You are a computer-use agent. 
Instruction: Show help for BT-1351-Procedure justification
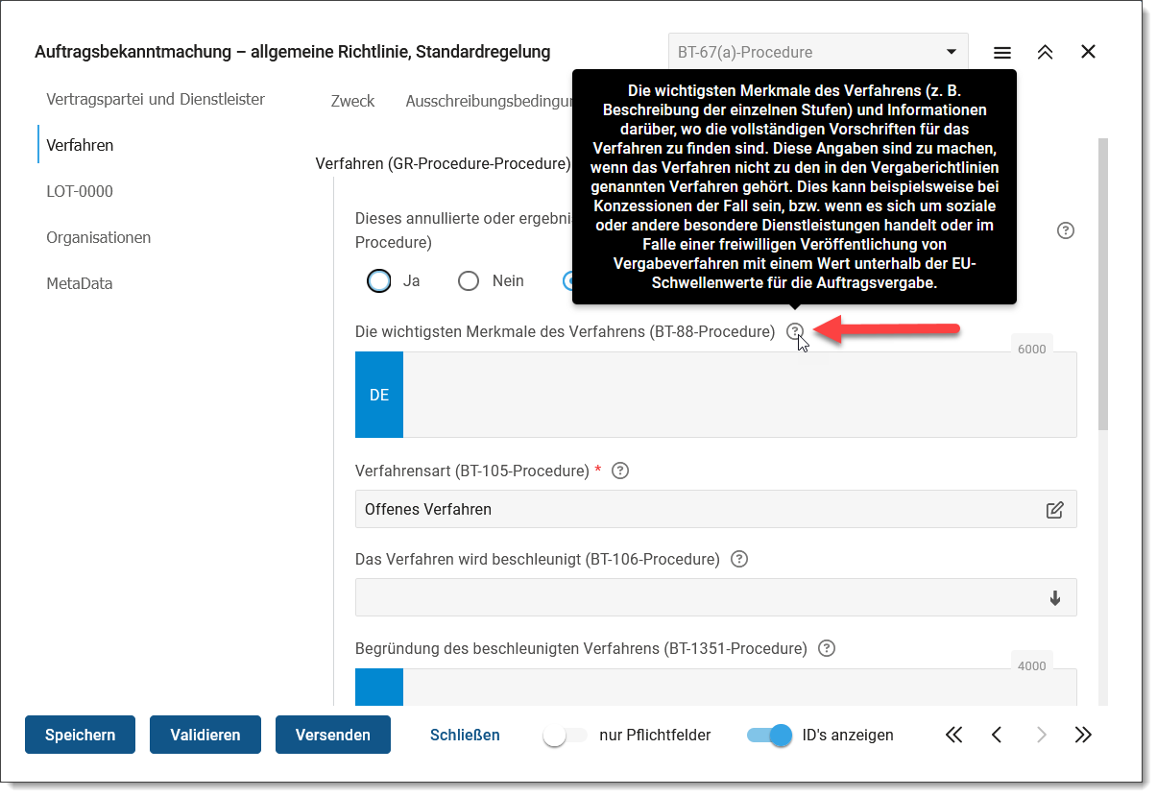826,648
